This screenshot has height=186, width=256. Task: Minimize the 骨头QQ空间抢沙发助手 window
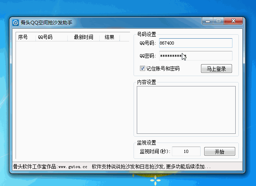(x=207, y=21)
